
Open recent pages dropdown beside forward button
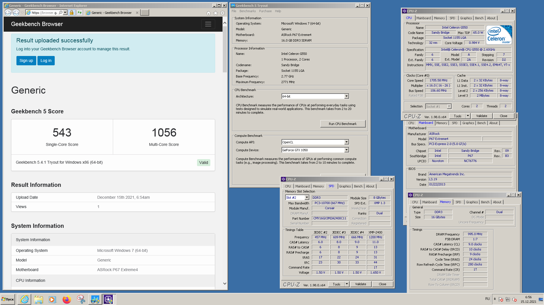tap(22, 12)
